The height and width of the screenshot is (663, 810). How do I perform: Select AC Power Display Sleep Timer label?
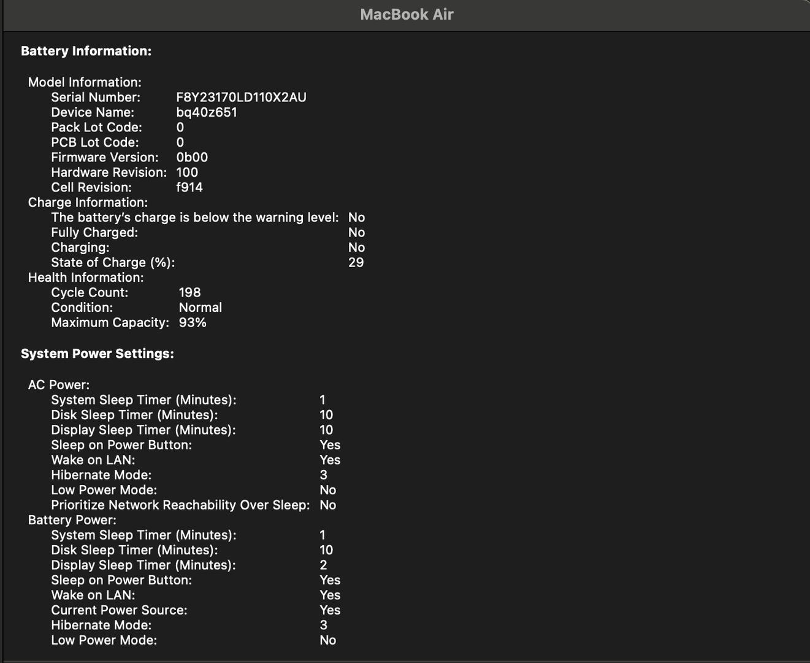(x=143, y=430)
